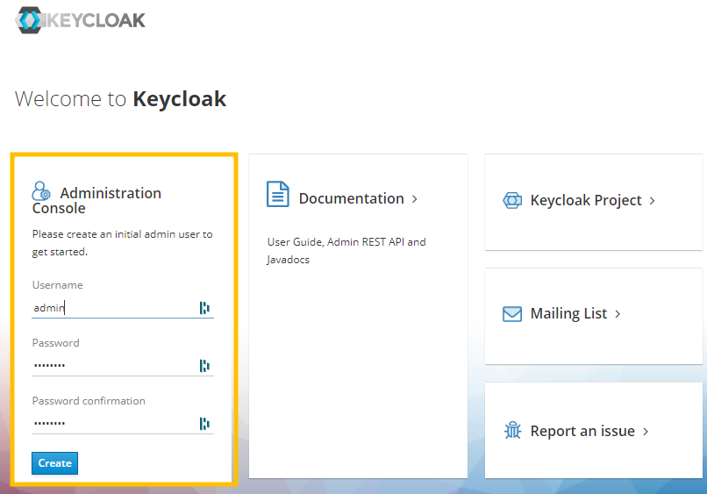Click the chevron next to Report an issue

[646, 432]
